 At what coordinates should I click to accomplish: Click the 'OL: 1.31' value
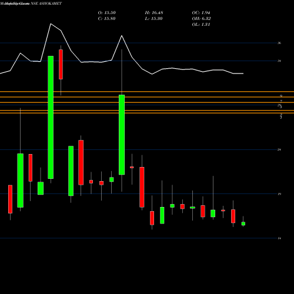(x=201, y=25)
